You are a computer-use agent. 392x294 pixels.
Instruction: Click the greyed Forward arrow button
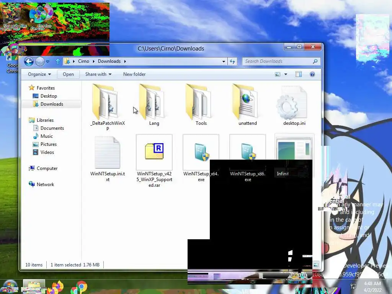tap(40, 61)
